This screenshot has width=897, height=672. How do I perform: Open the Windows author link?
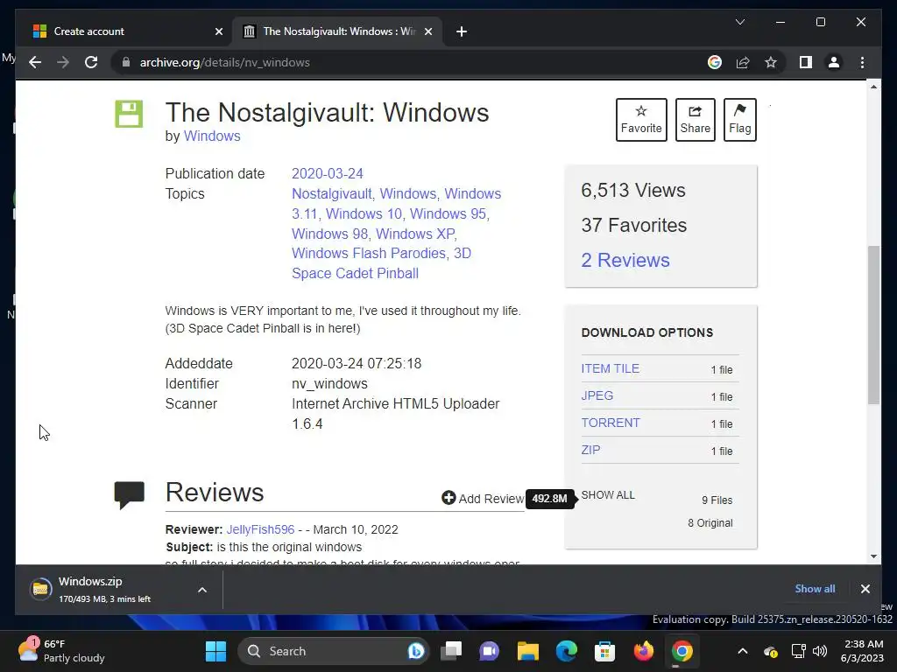[212, 136]
